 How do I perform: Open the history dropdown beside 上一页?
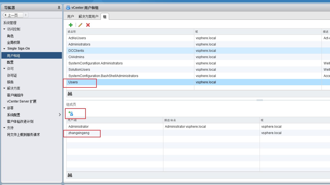pyautogui.click(x=25, y=15)
